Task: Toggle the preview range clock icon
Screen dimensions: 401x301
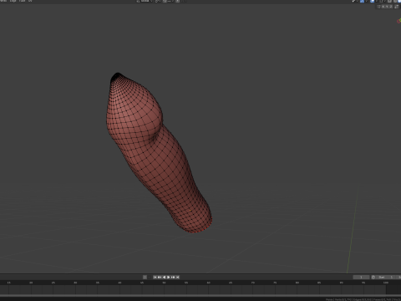Action: click(373, 277)
